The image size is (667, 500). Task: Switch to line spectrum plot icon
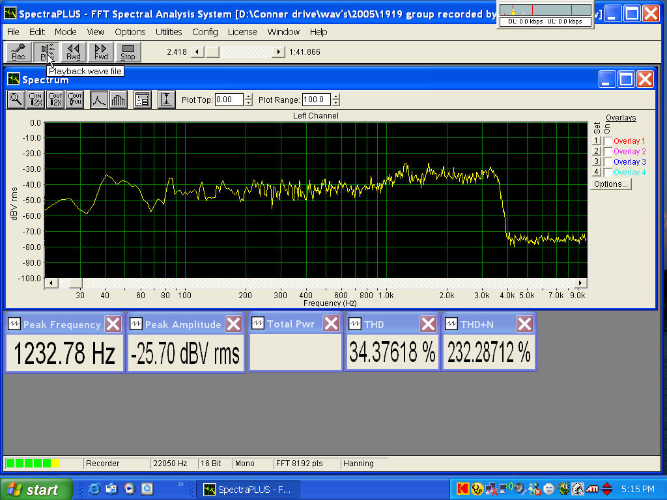[98, 100]
